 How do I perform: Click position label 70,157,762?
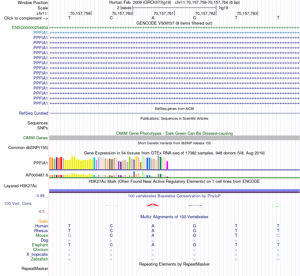pos(205,13)
